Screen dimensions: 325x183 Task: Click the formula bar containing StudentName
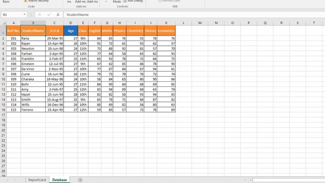click(x=194, y=15)
